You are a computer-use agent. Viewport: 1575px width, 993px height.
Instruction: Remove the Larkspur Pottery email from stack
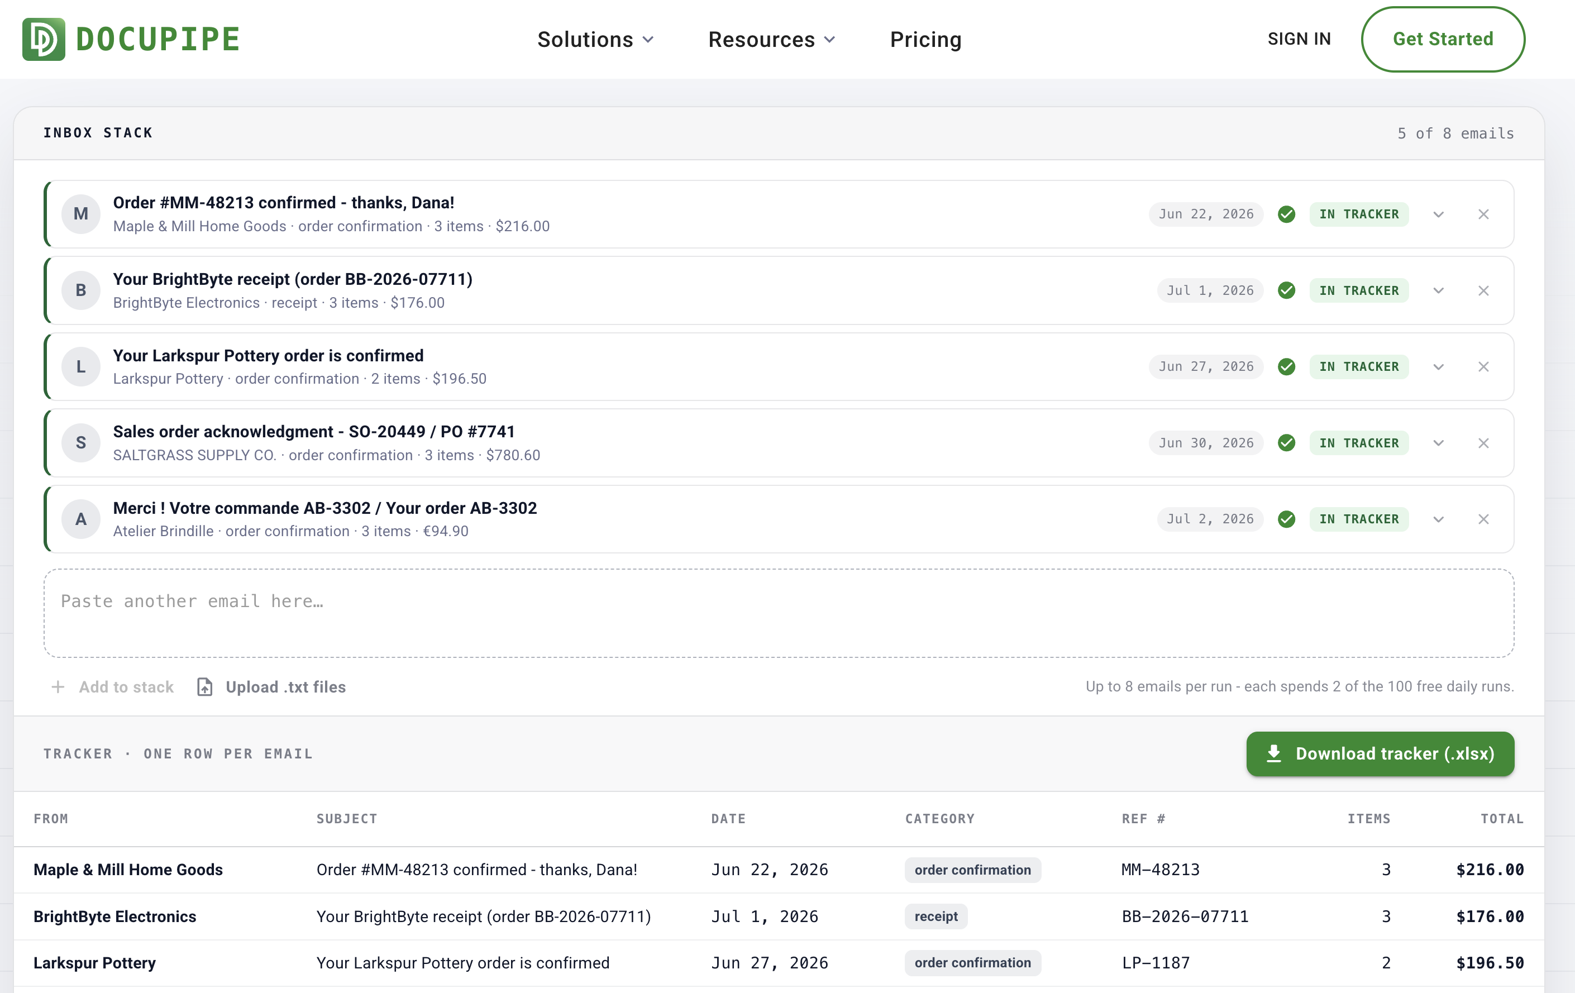[x=1483, y=367]
